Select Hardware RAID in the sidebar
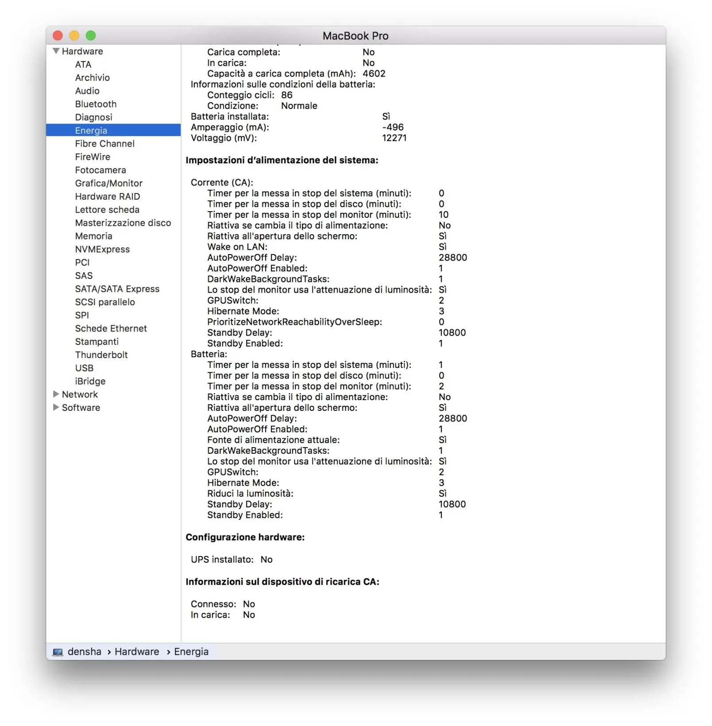 click(107, 197)
